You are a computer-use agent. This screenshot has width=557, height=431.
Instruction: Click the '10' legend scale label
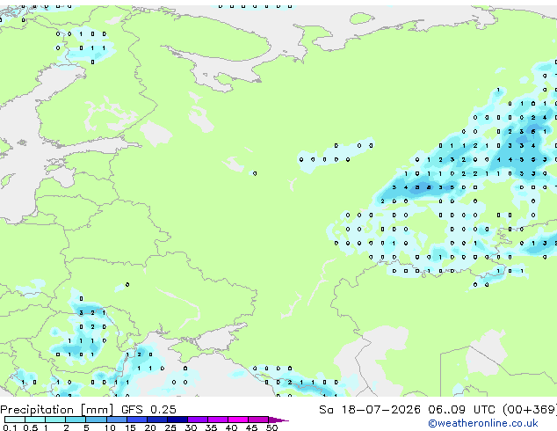pos(110,427)
